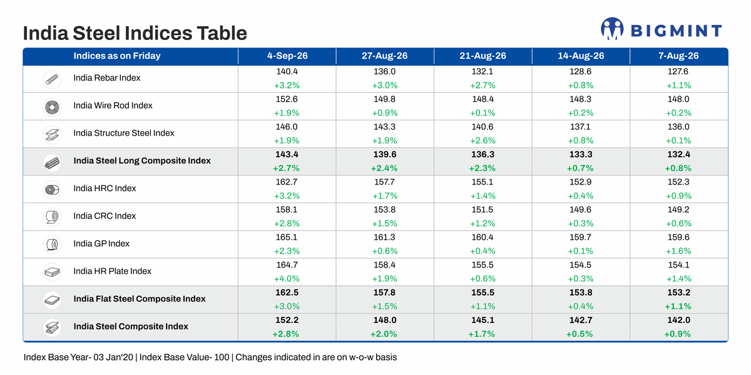This screenshot has height=375, width=751.
Task: Click the Flat Steel Composite Index icon
Action: pyautogui.click(x=51, y=300)
